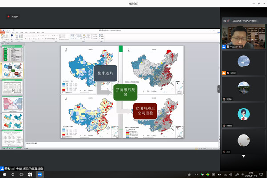Open the Windows Start menu
267x178 pixels.
3,174
